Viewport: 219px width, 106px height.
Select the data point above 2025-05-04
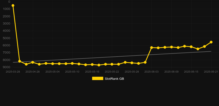pos(52,63)
